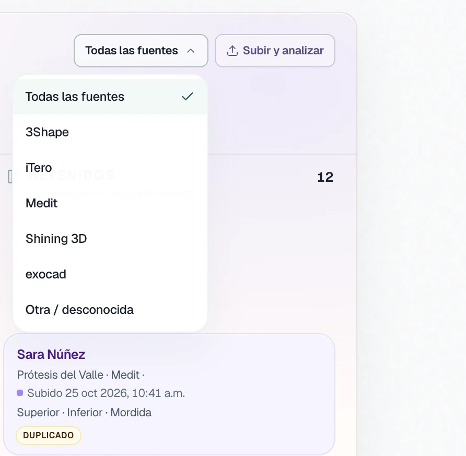Image resolution: width=466 pixels, height=456 pixels.
Task: Collapse the Todas las fuentes dropdown
Action: point(141,51)
